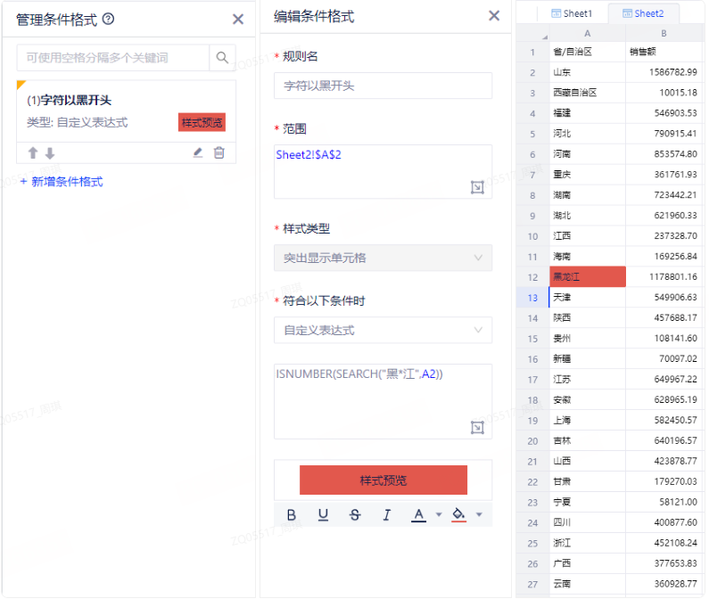Toggle strikethrough formatting

(355, 515)
